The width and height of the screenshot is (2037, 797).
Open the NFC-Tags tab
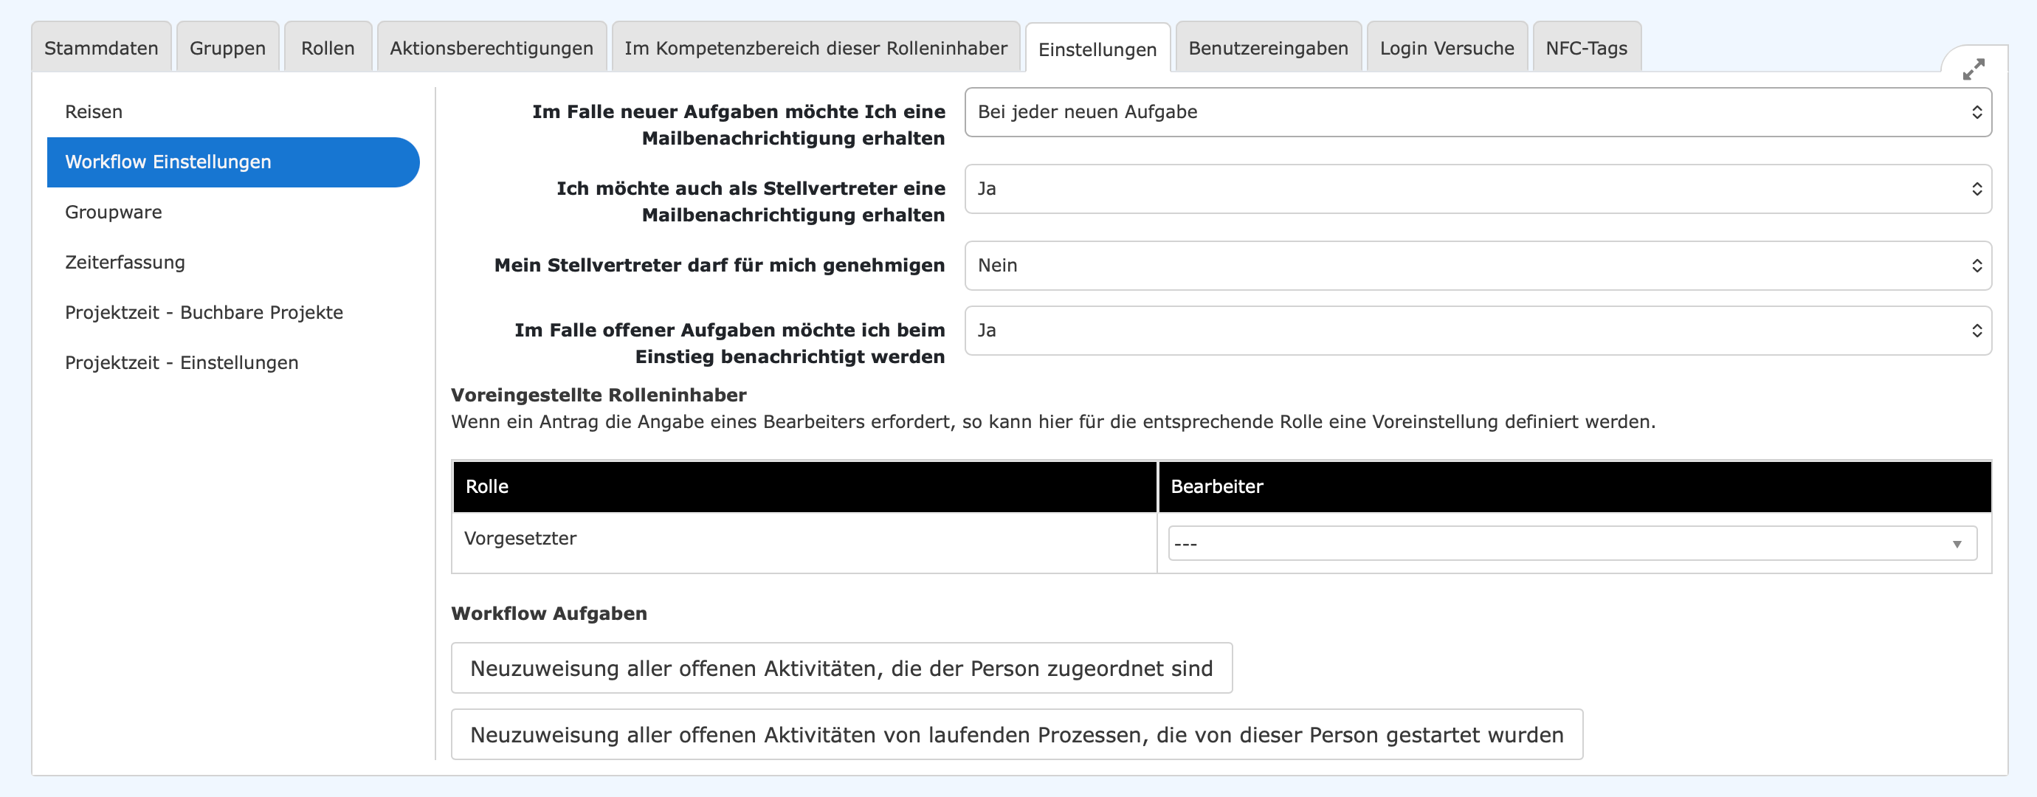[x=1585, y=47]
